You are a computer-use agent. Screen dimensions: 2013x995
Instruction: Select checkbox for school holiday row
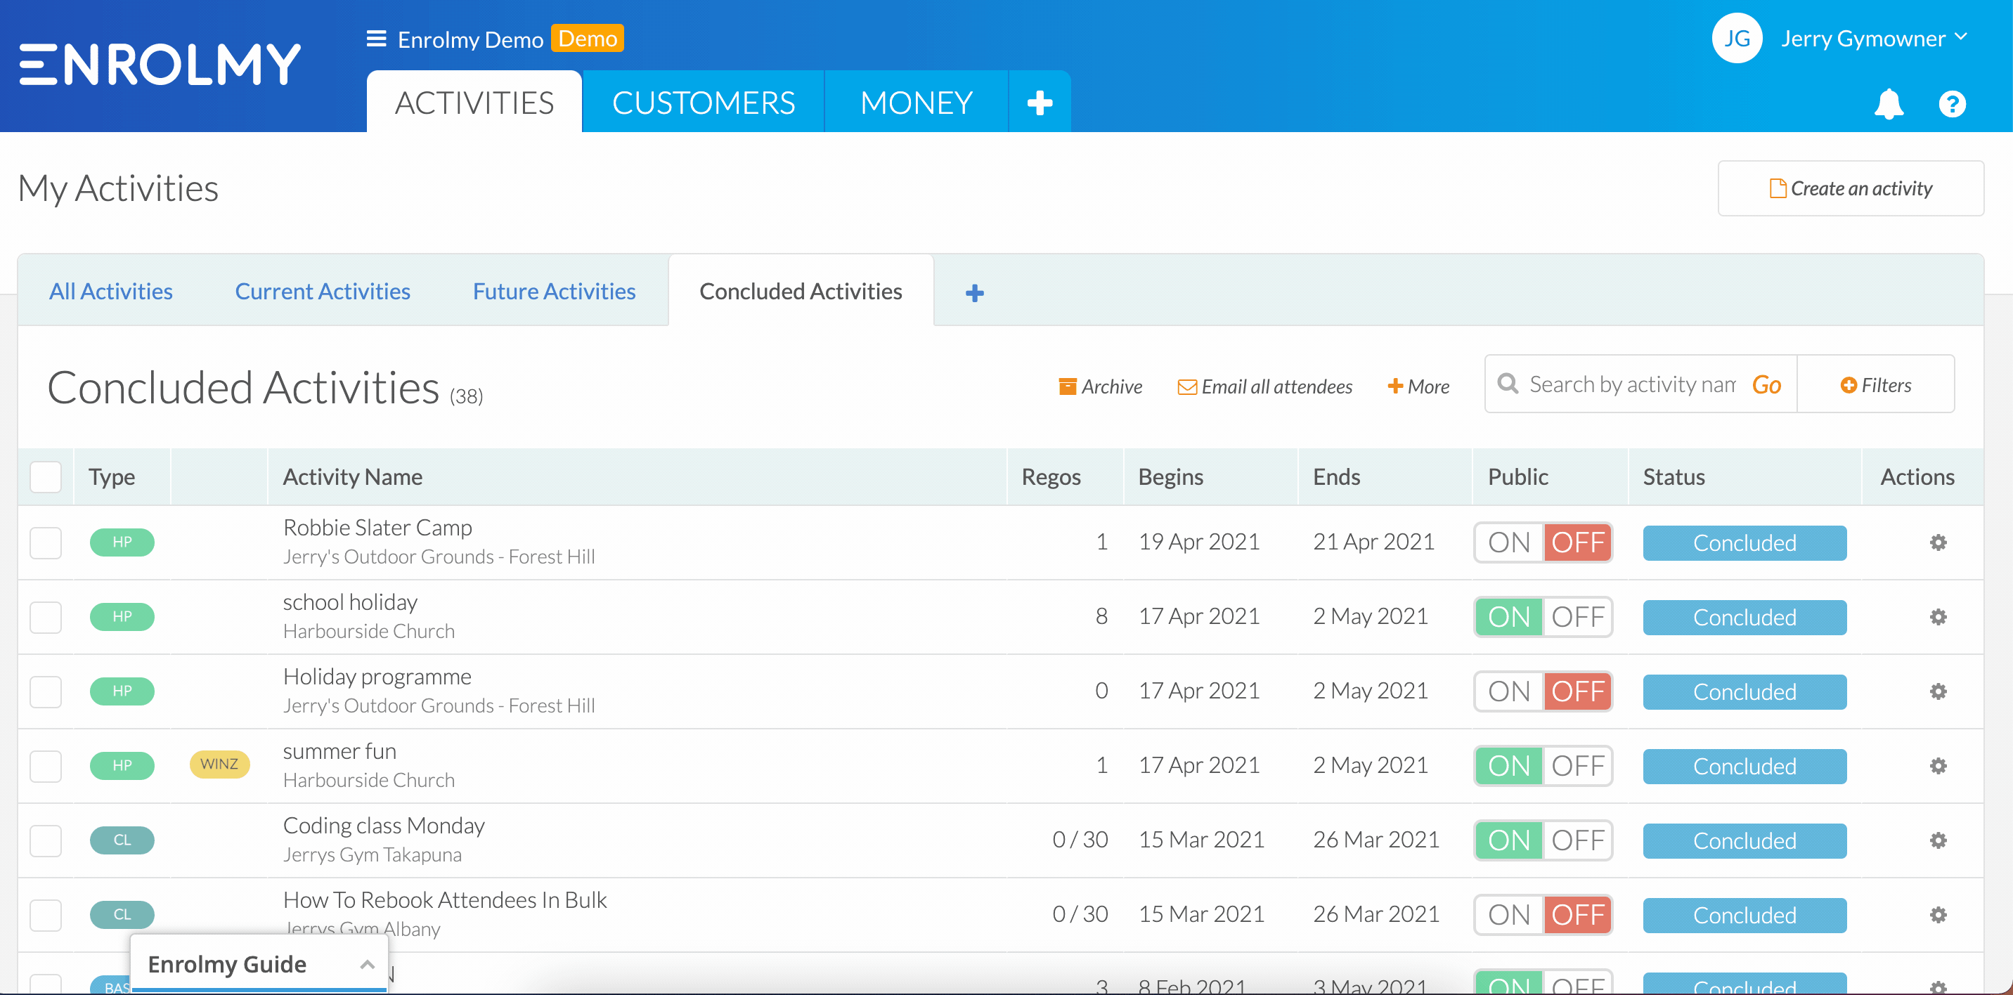pos(45,617)
